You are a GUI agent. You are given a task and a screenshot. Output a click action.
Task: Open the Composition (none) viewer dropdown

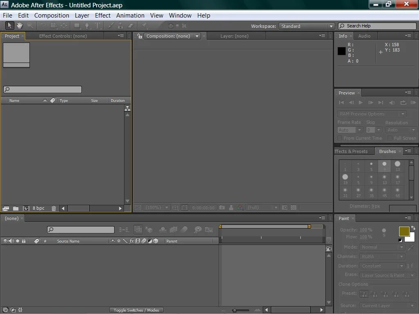pyautogui.click(x=172, y=36)
